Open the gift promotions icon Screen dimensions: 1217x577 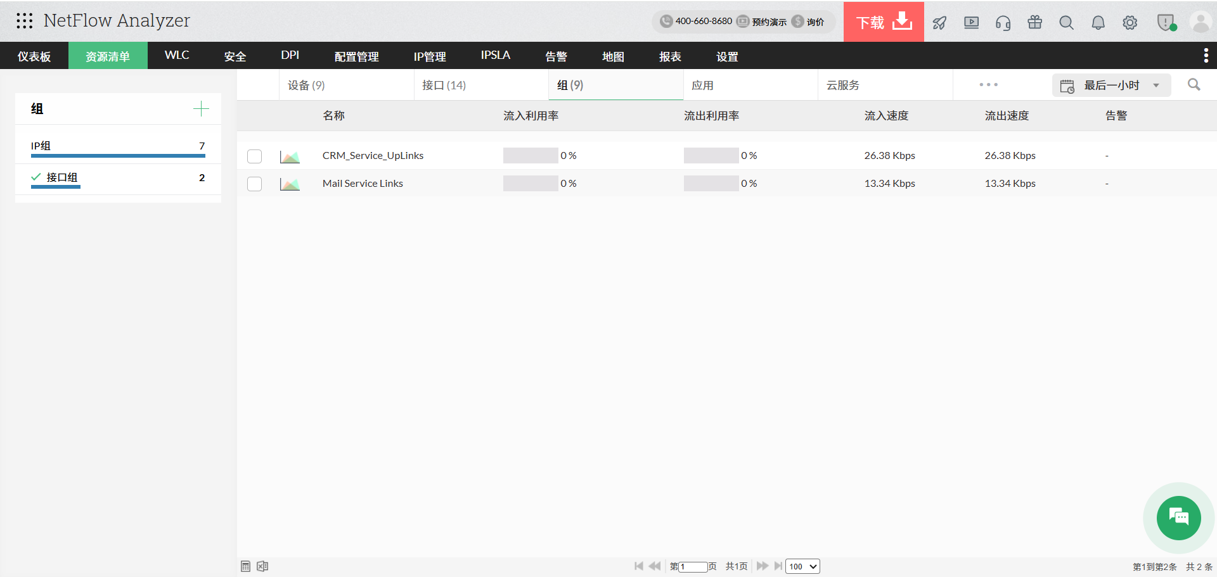pyautogui.click(x=1034, y=22)
